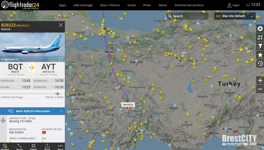Open the map filter funnel icon
The height and width of the screenshot is (150, 264).
click(260, 46)
